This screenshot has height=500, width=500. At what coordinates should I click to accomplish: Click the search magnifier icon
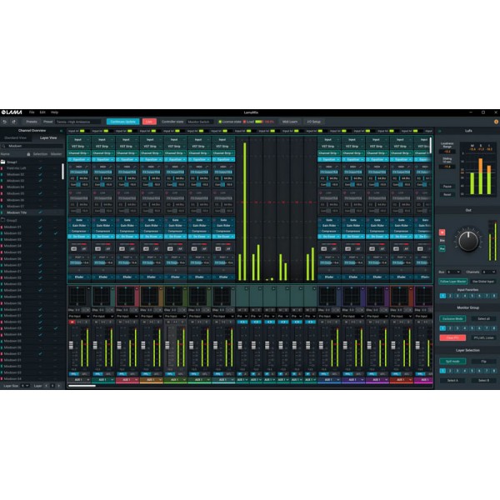[4, 146]
